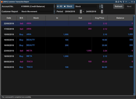Click BEAUTY in the row with 100 in
Screen dimensions: 136x99
[31, 40]
